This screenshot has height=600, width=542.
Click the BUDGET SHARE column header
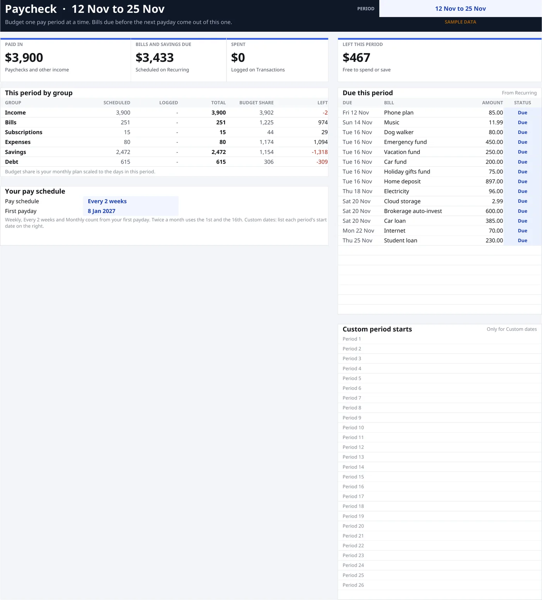[x=256, y=103]
